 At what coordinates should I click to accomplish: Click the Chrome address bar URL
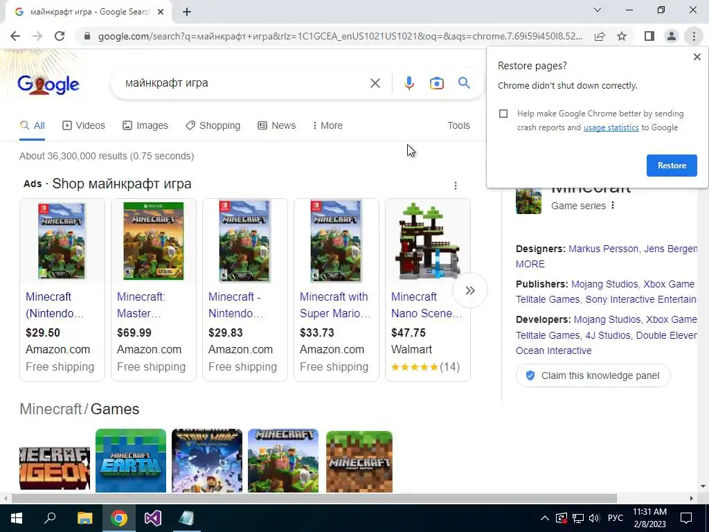[x=340, y=36]
